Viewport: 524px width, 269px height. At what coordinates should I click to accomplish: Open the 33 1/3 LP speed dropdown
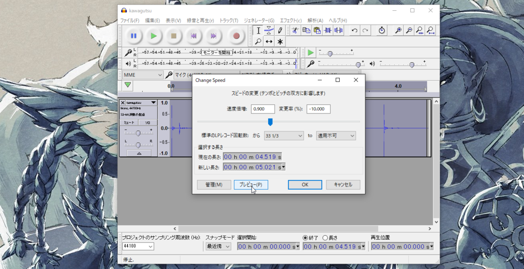click(283, 136)
